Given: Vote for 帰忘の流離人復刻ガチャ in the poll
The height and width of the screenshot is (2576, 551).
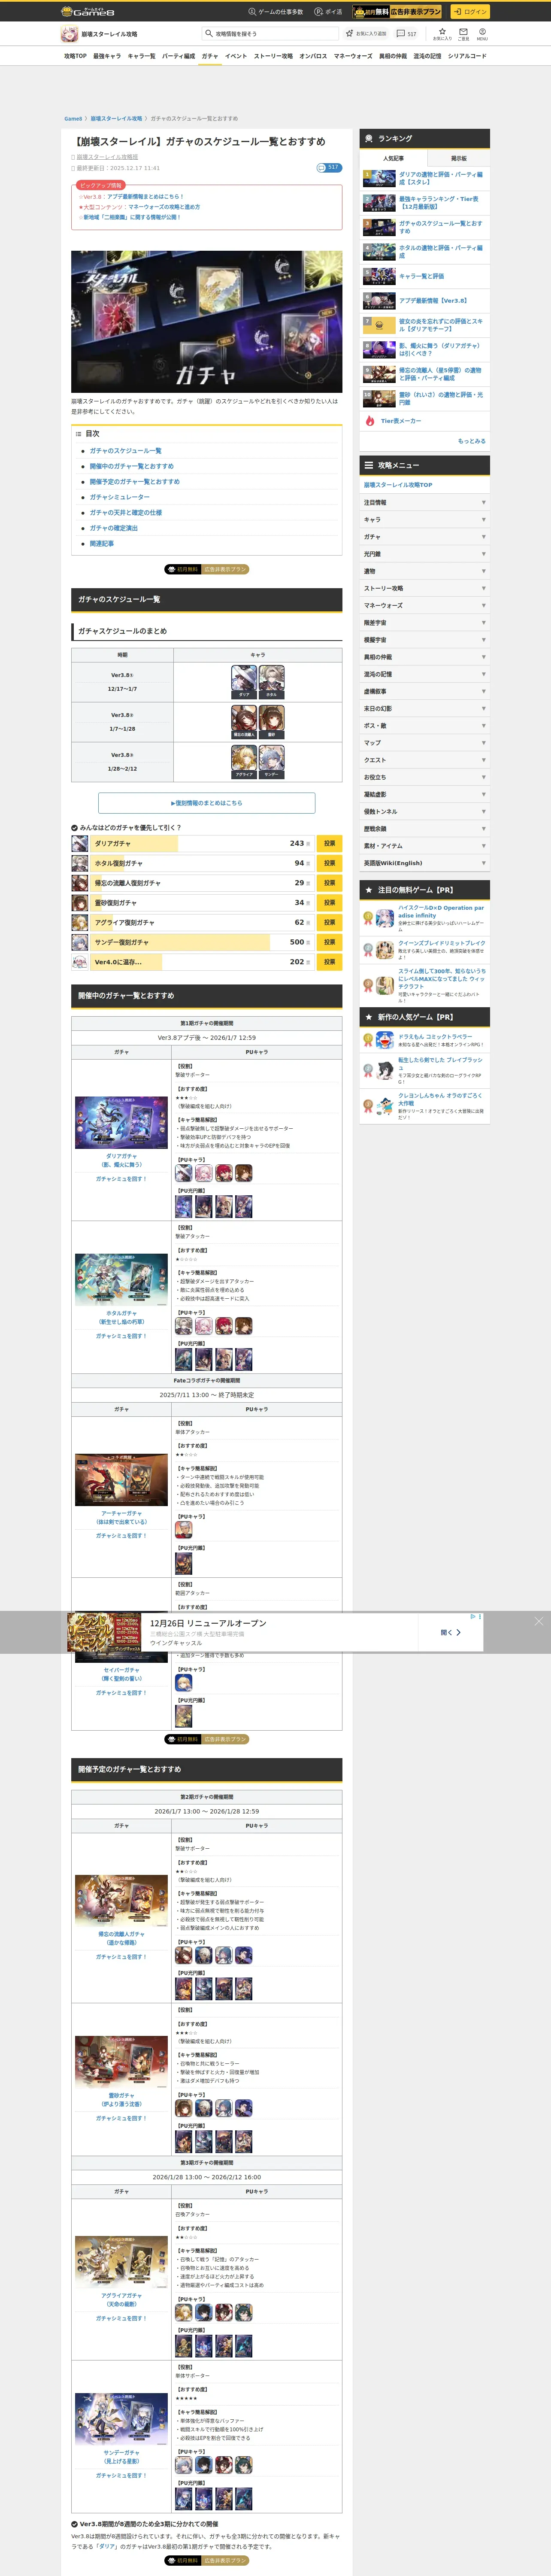Looking at the screenshot, I should (x=329, y=883).
